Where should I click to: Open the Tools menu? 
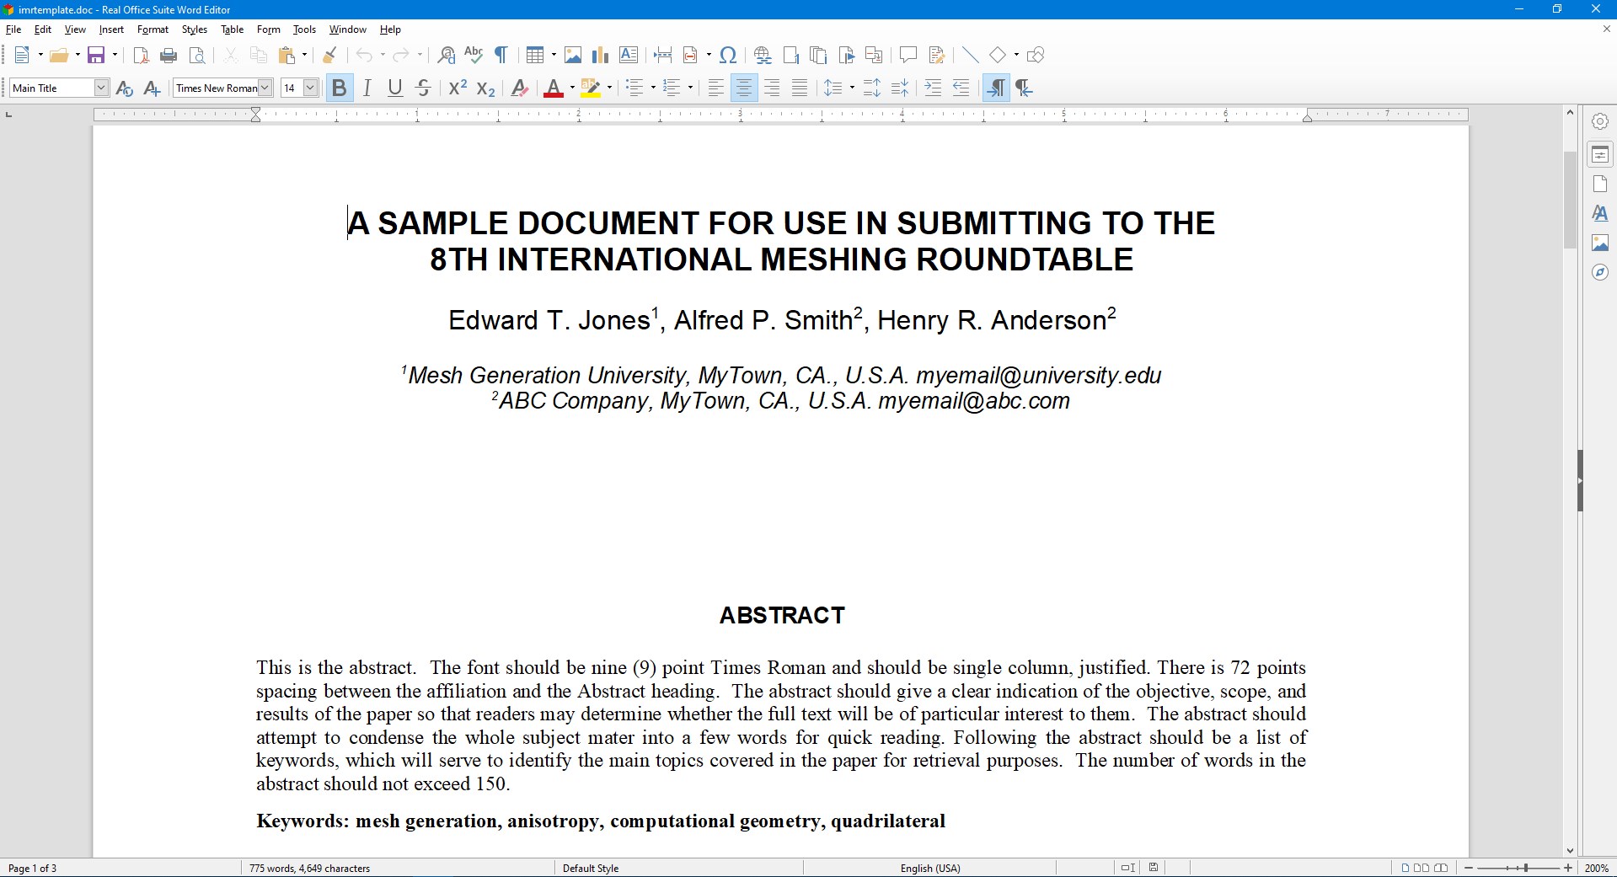coord(304,29)
